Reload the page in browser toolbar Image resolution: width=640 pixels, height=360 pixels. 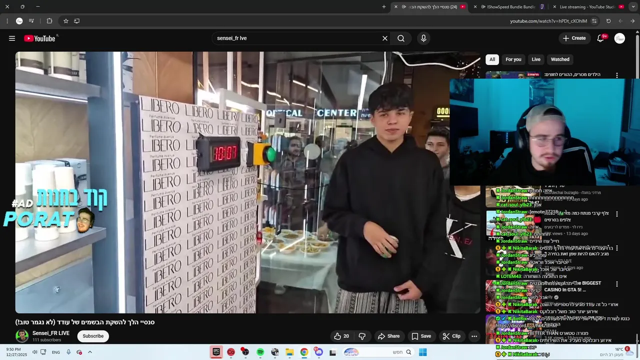(x=608, y=21)
